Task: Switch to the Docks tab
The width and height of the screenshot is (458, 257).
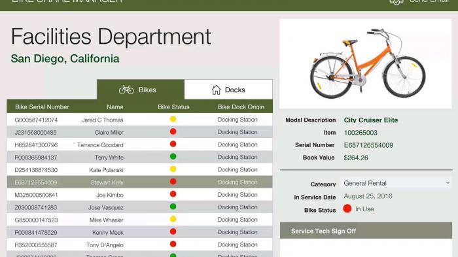Action: point(228,90)
